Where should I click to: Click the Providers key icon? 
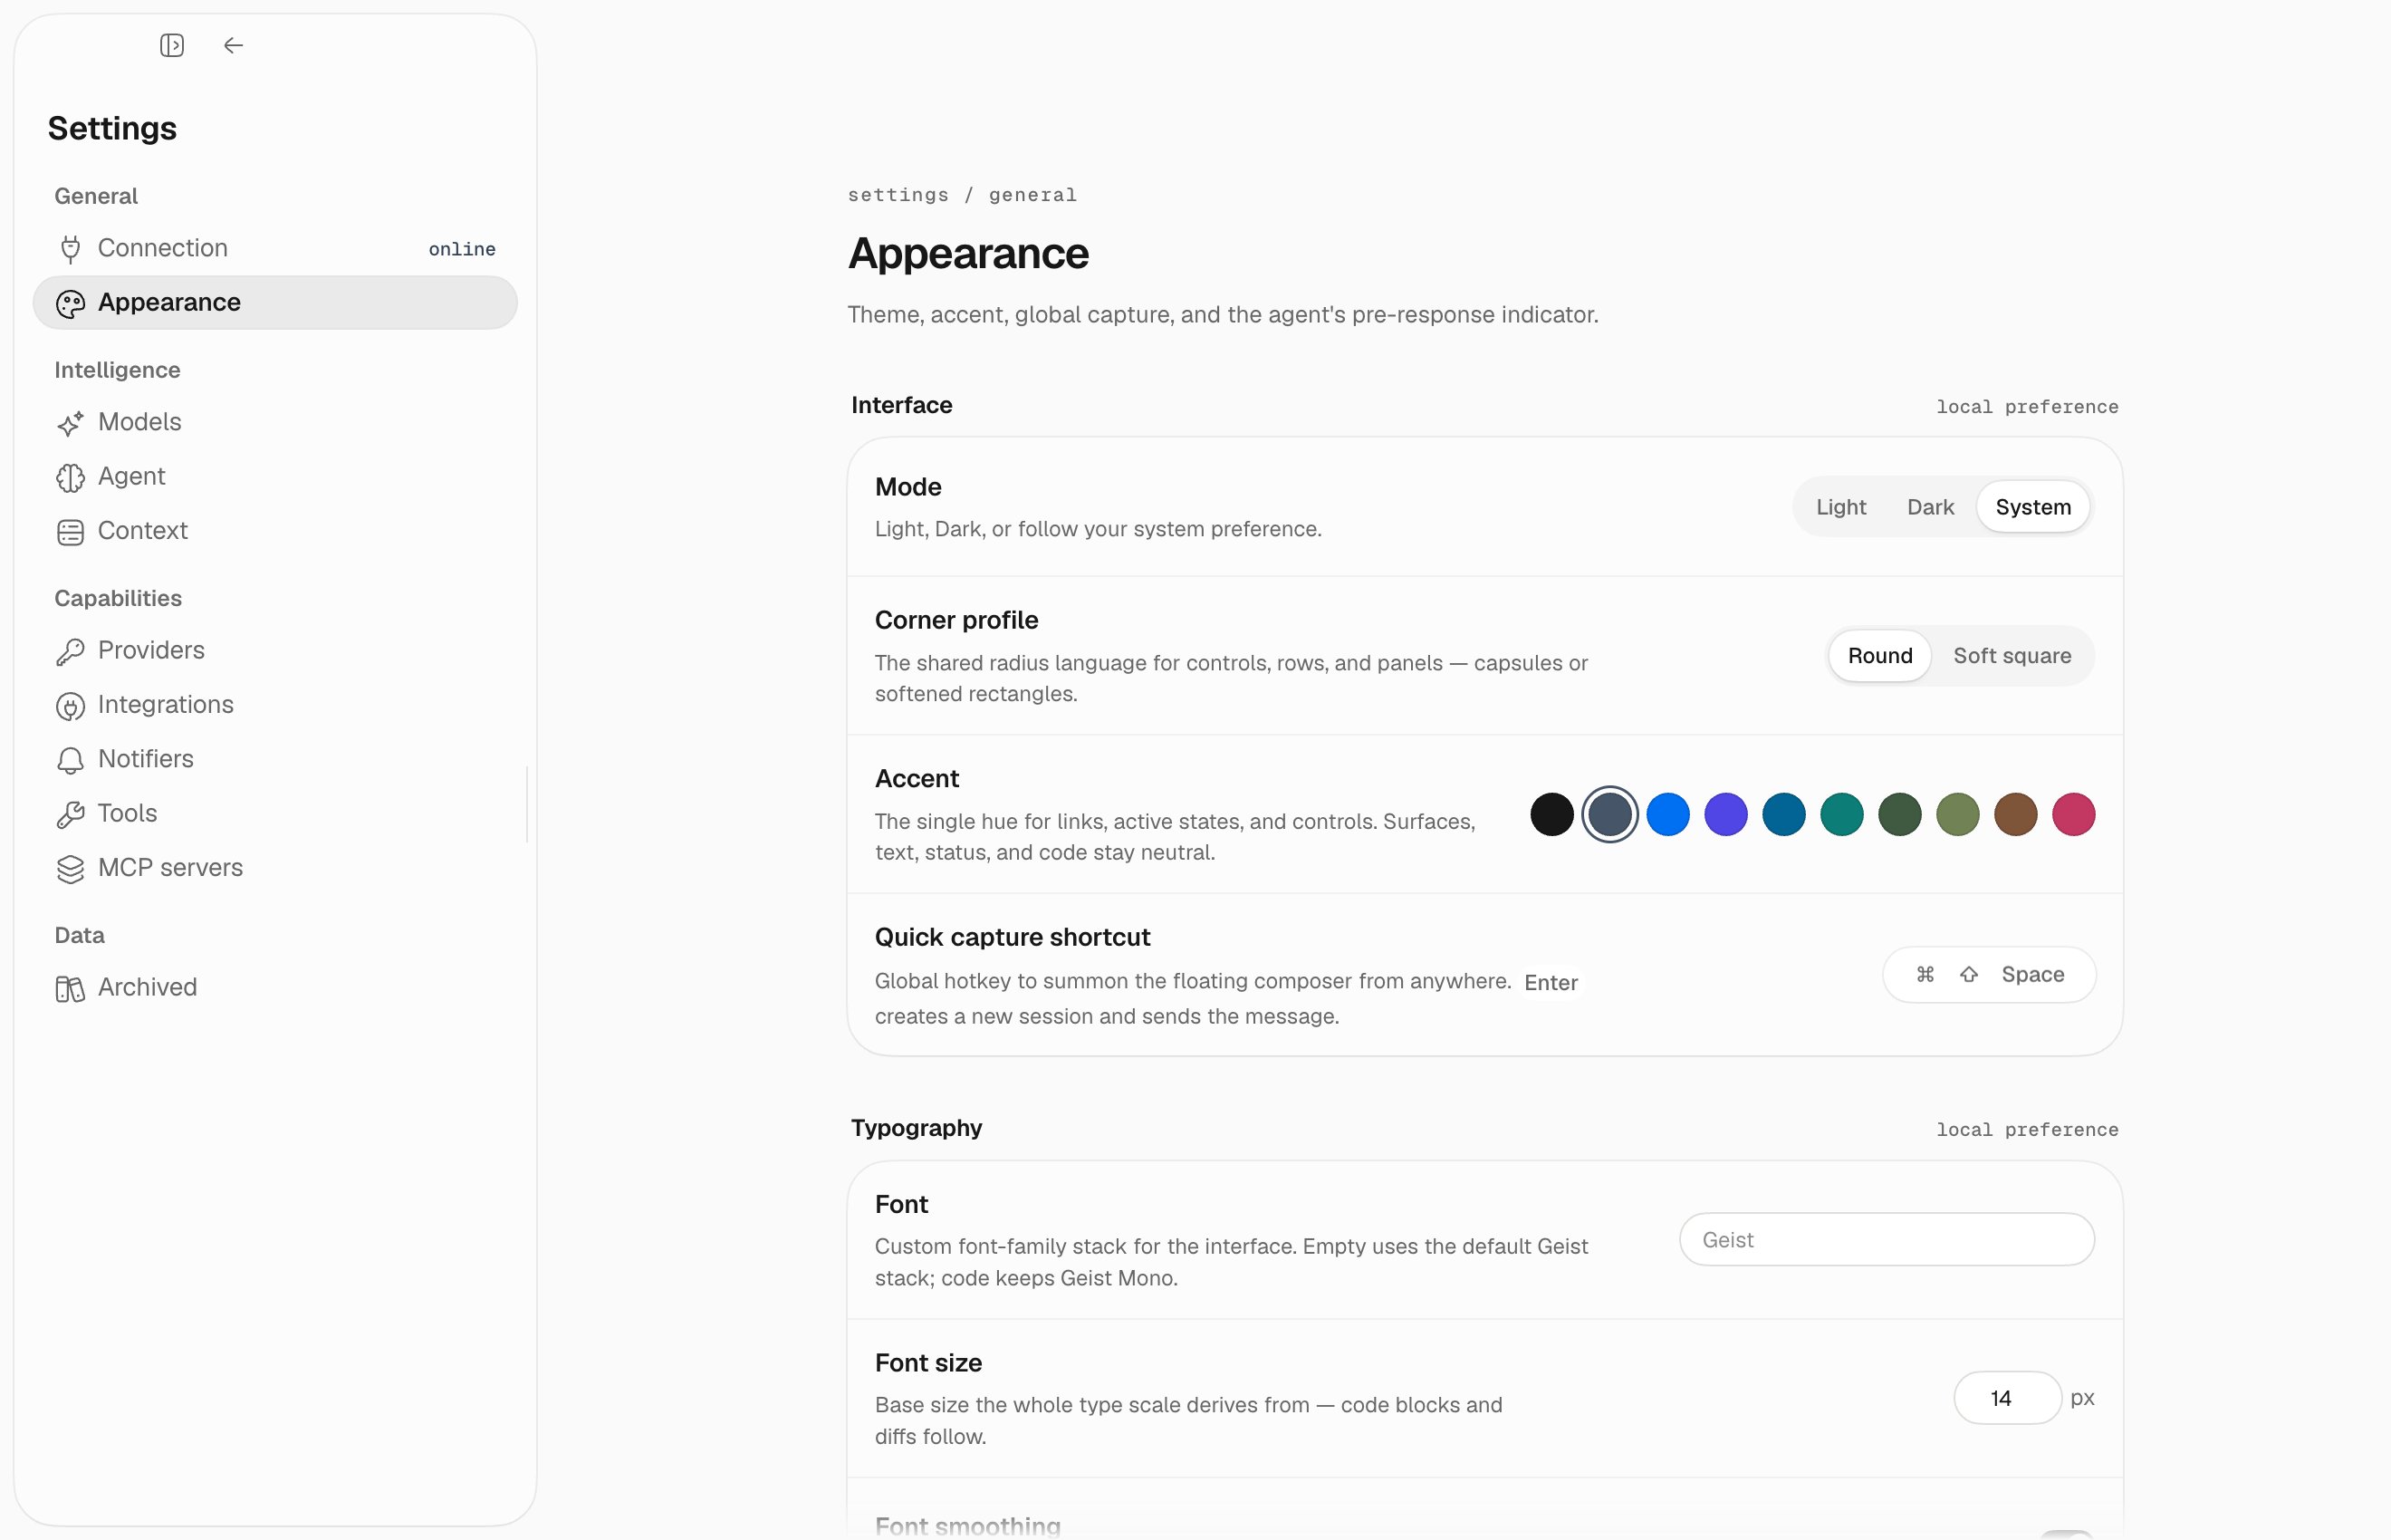click(x=70, y=651)
